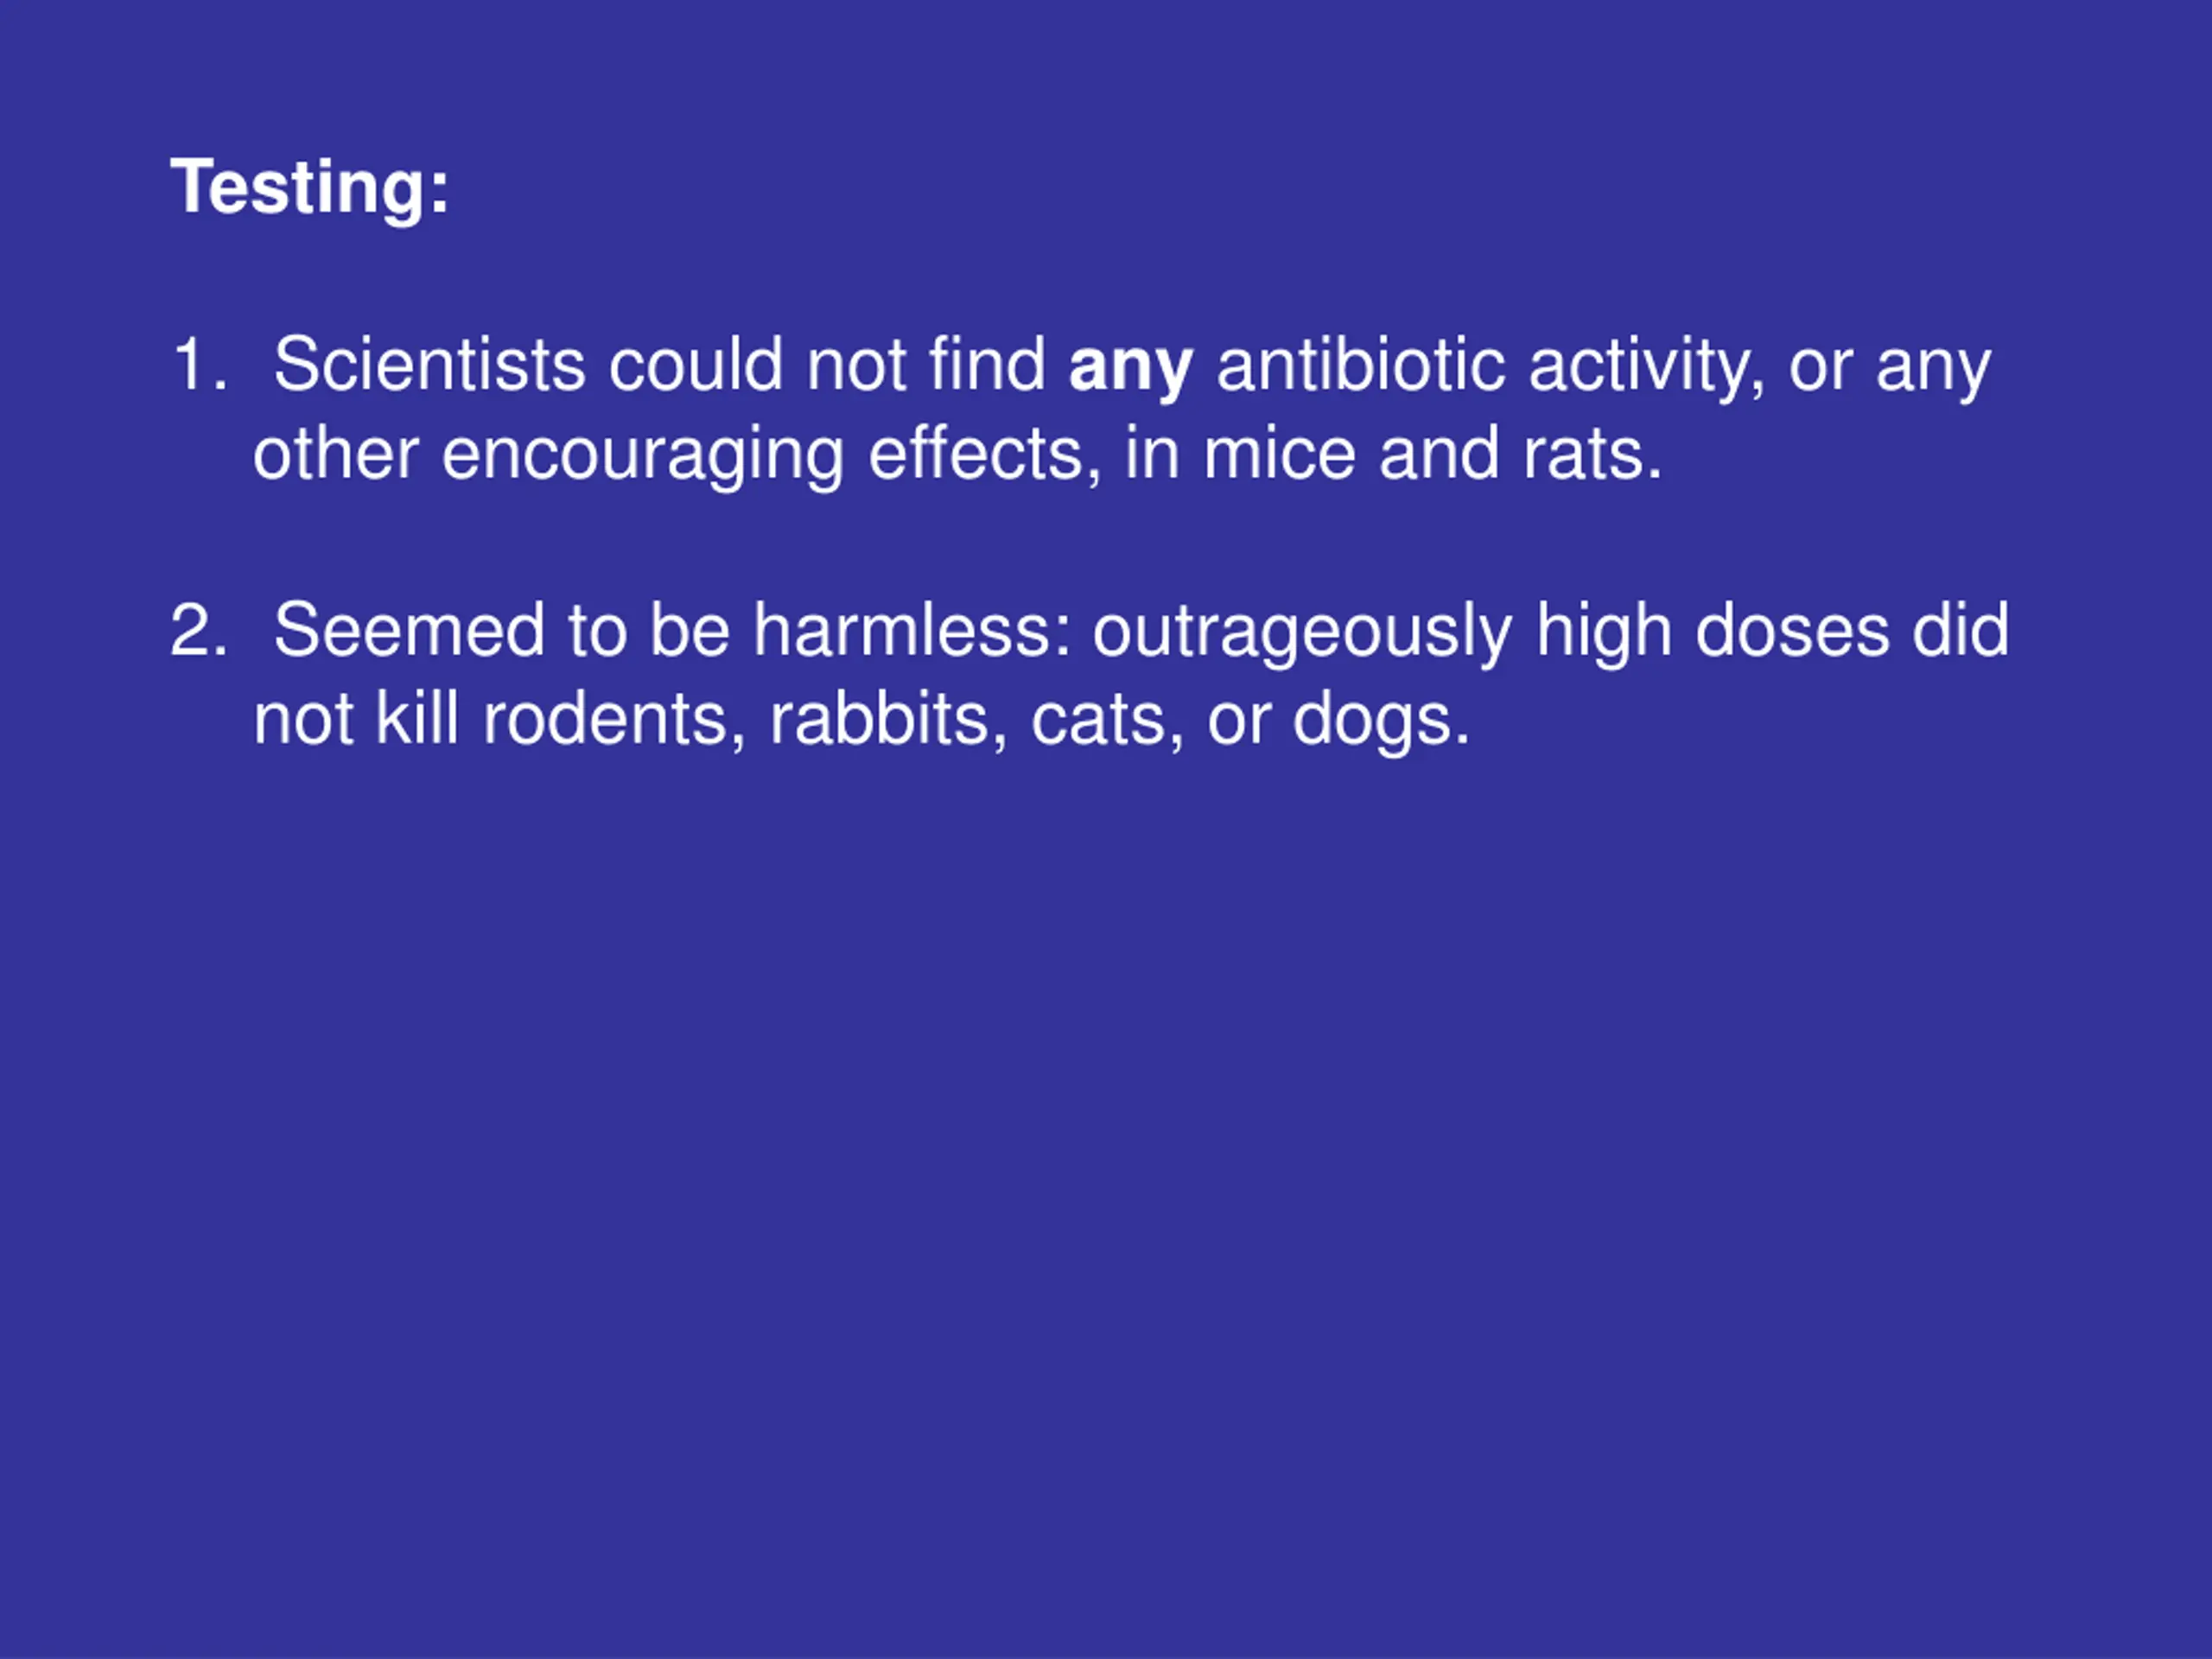Click the list number "2."
This screenshot has width=2212, height=1659.
(199, 630)
